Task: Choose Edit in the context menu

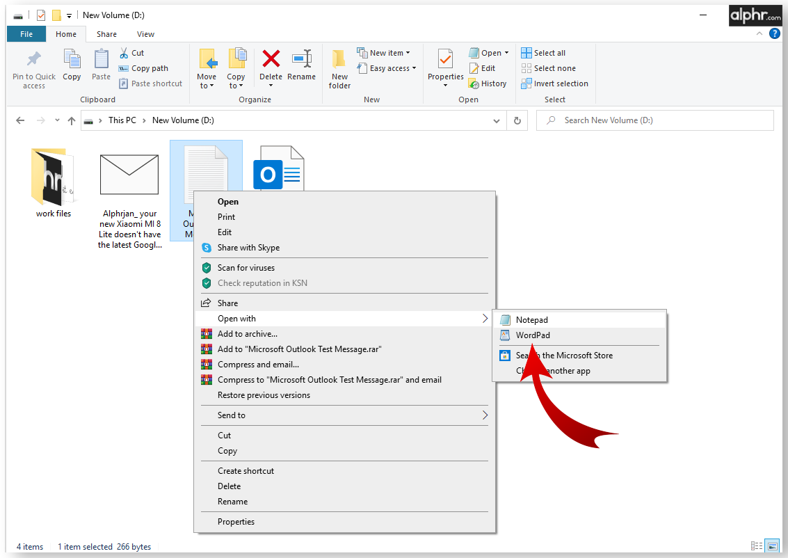Action: click(344, 232)
